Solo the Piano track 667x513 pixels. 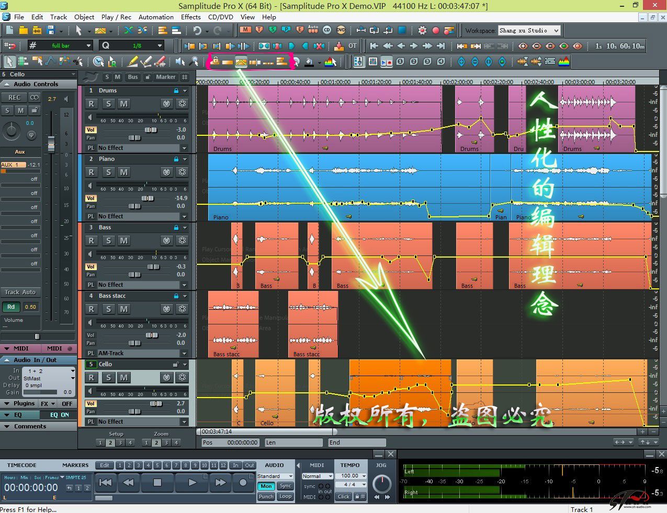108,172
